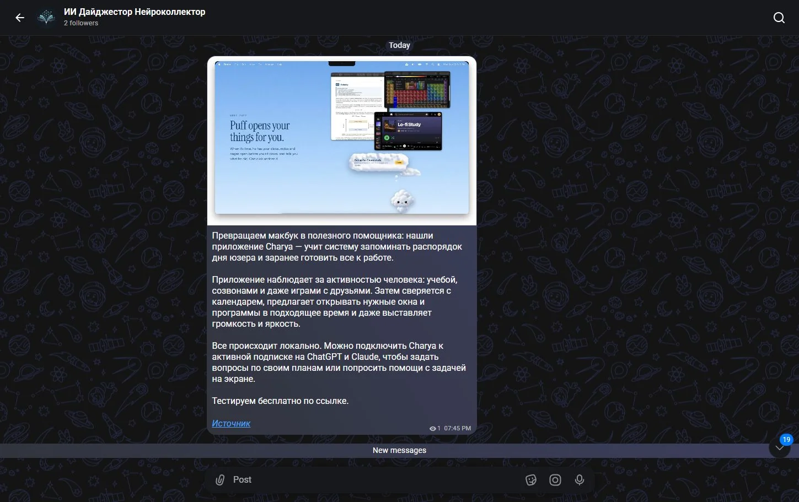Viewport: 799px width, 502px height.
Task: Follow the Источник link
Action: pyautogui.click(x=231, y=423)
